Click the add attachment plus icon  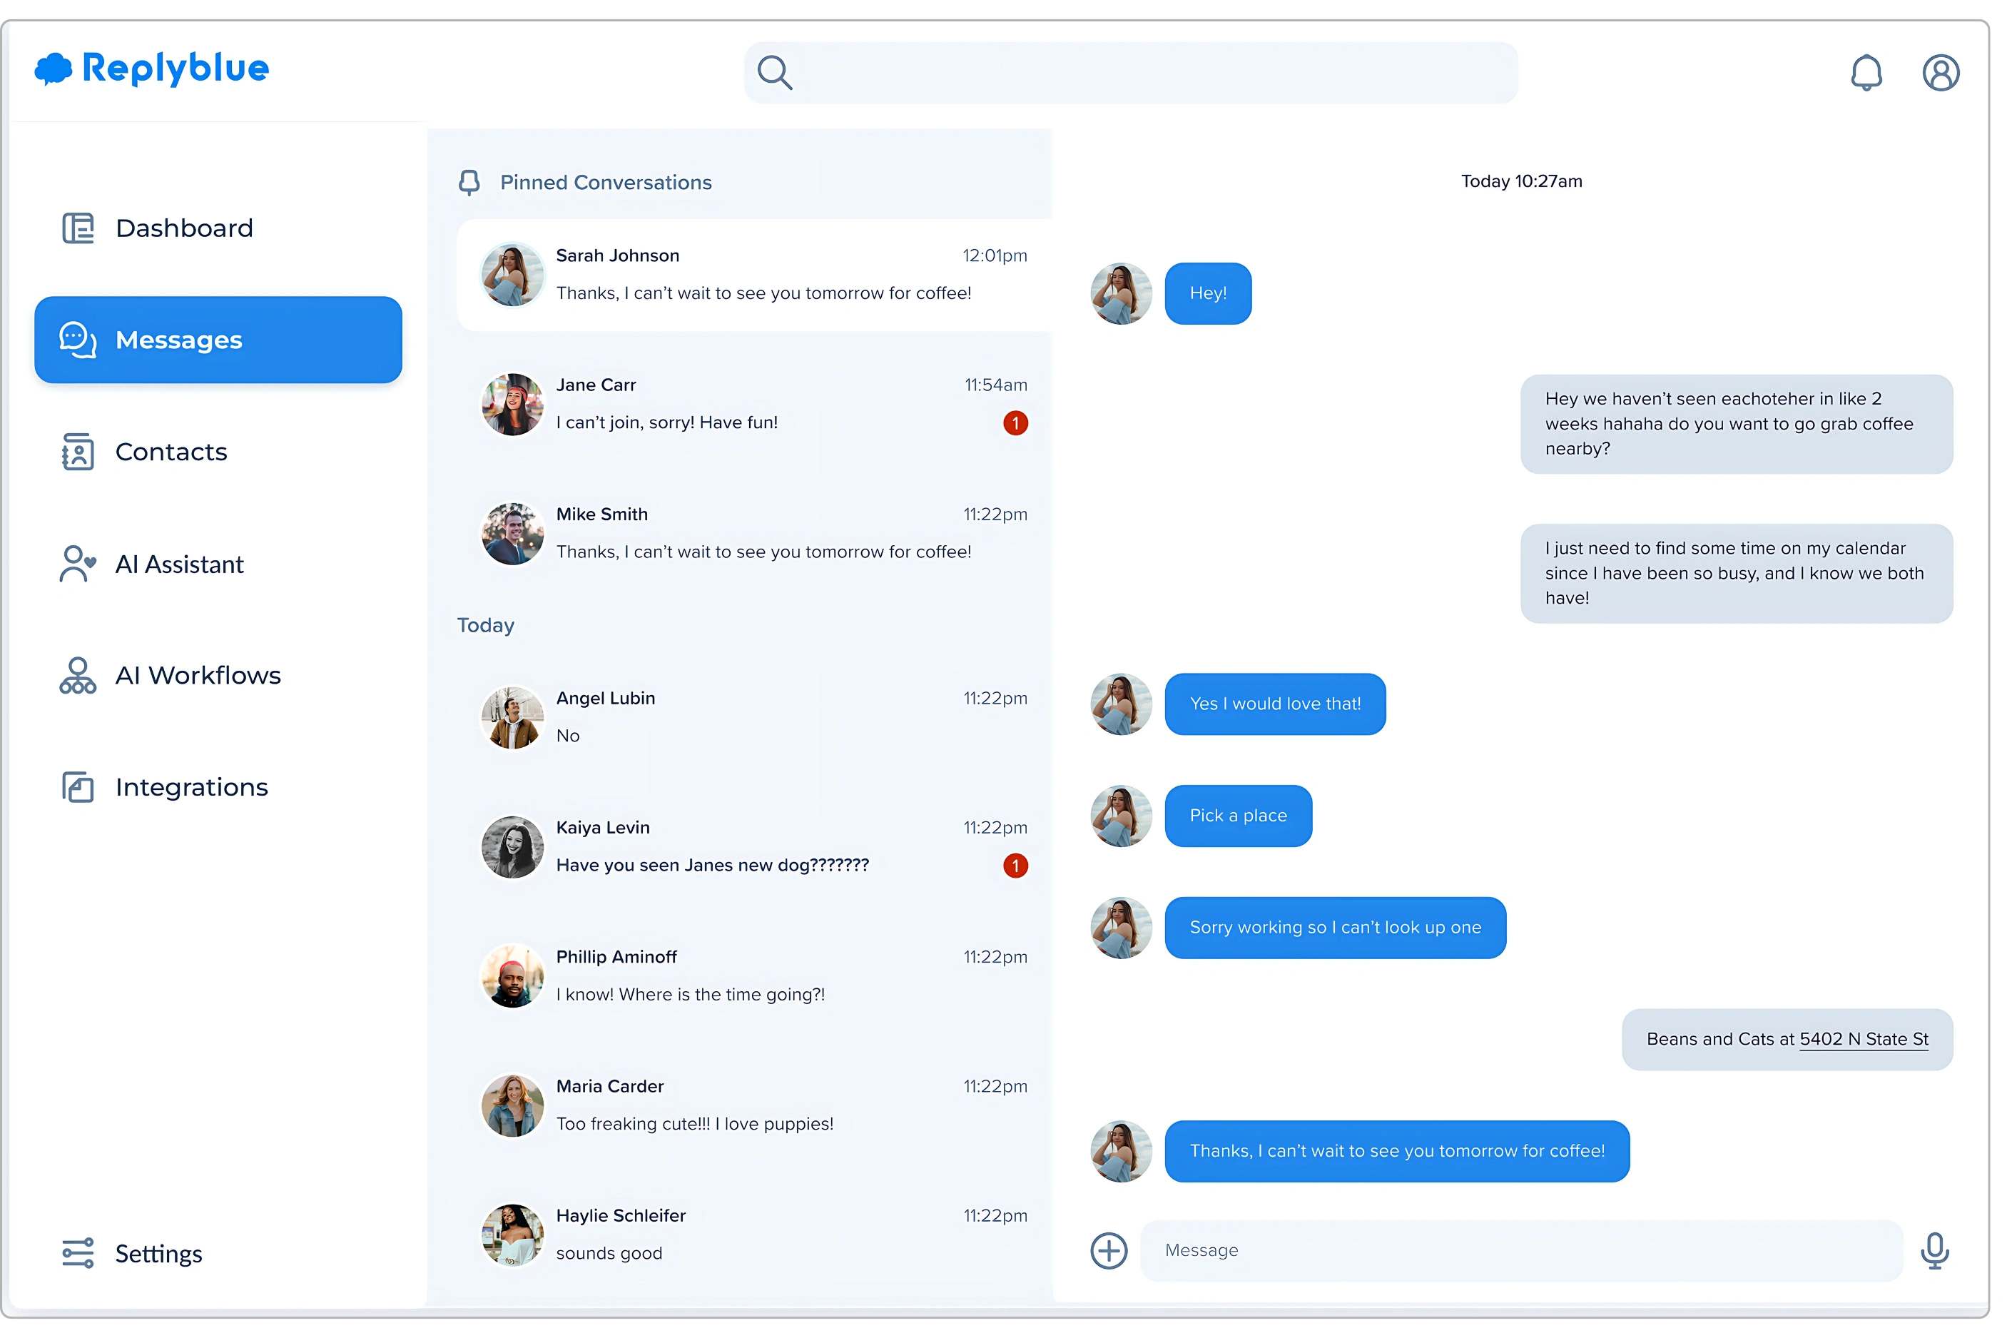tap(1108, 1250)
